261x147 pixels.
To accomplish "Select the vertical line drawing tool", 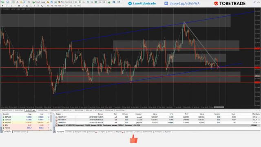I will pos(11,6).
